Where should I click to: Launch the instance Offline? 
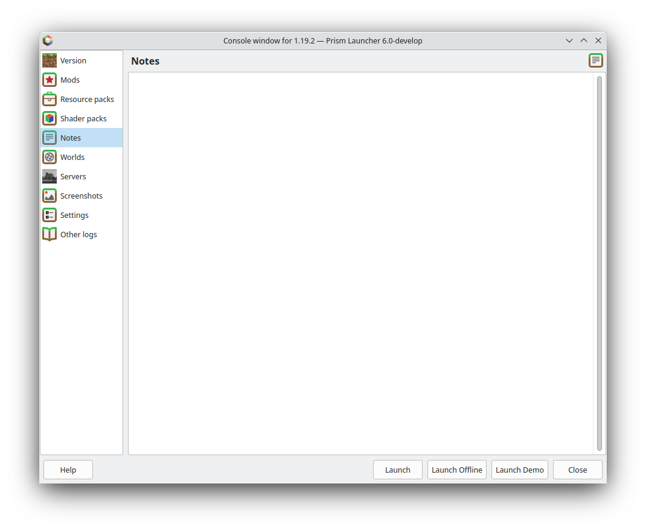click(456, 470)
